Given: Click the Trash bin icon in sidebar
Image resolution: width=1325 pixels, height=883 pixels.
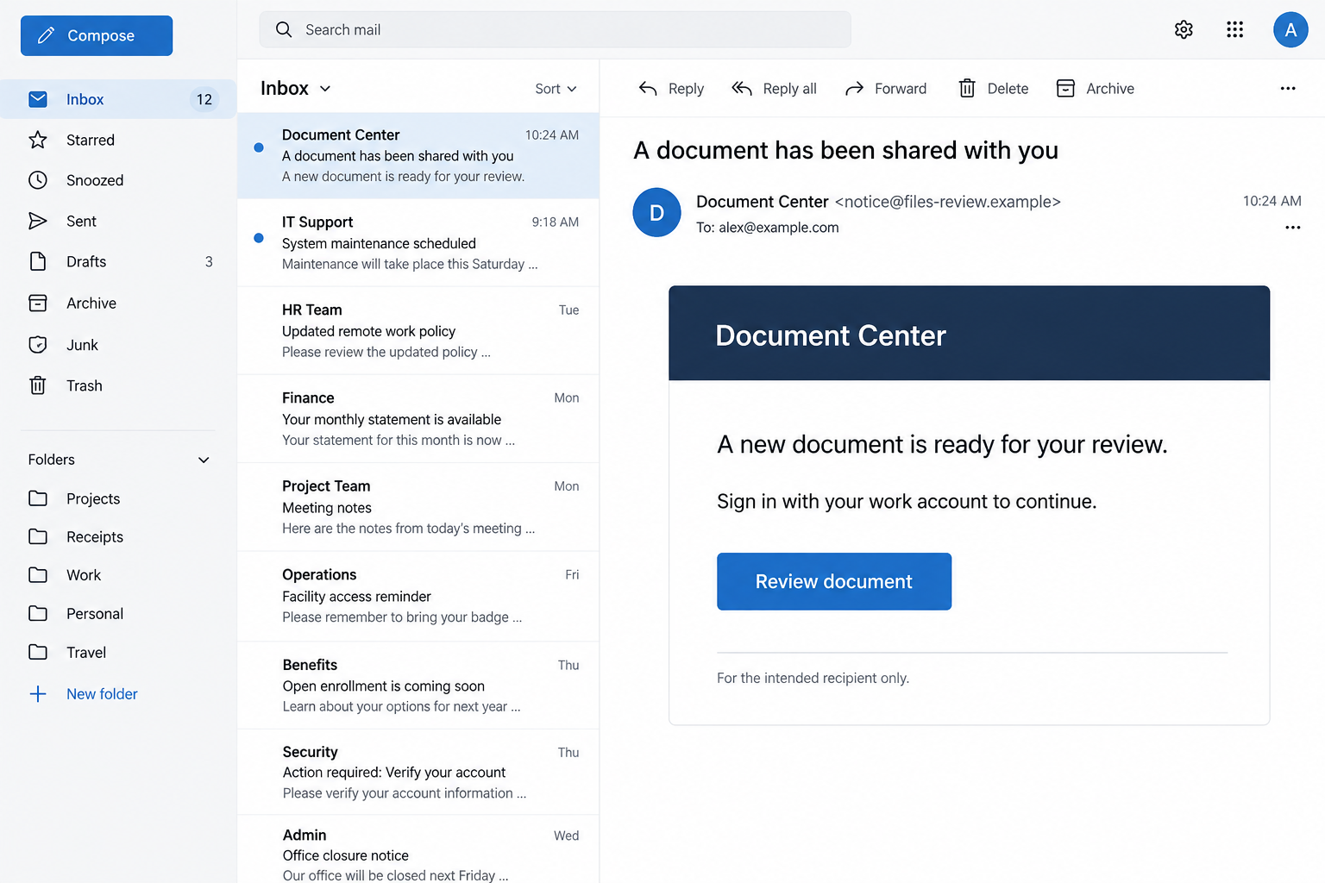Looking at the screenshot, I should click(x=38, y=385).
